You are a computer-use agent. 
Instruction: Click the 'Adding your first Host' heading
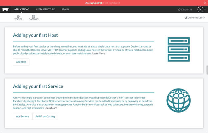click(35, 35)
